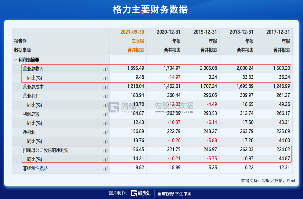303x199 pixels.
Task: Click the total profit value 266.17
Action: point(283,113)
